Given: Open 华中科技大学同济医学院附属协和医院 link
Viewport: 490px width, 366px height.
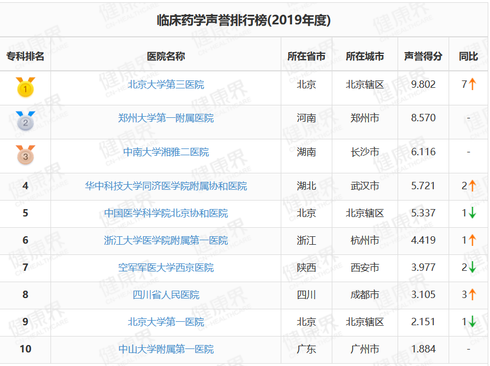Looking at the screenshot, I should coord(166,186).
